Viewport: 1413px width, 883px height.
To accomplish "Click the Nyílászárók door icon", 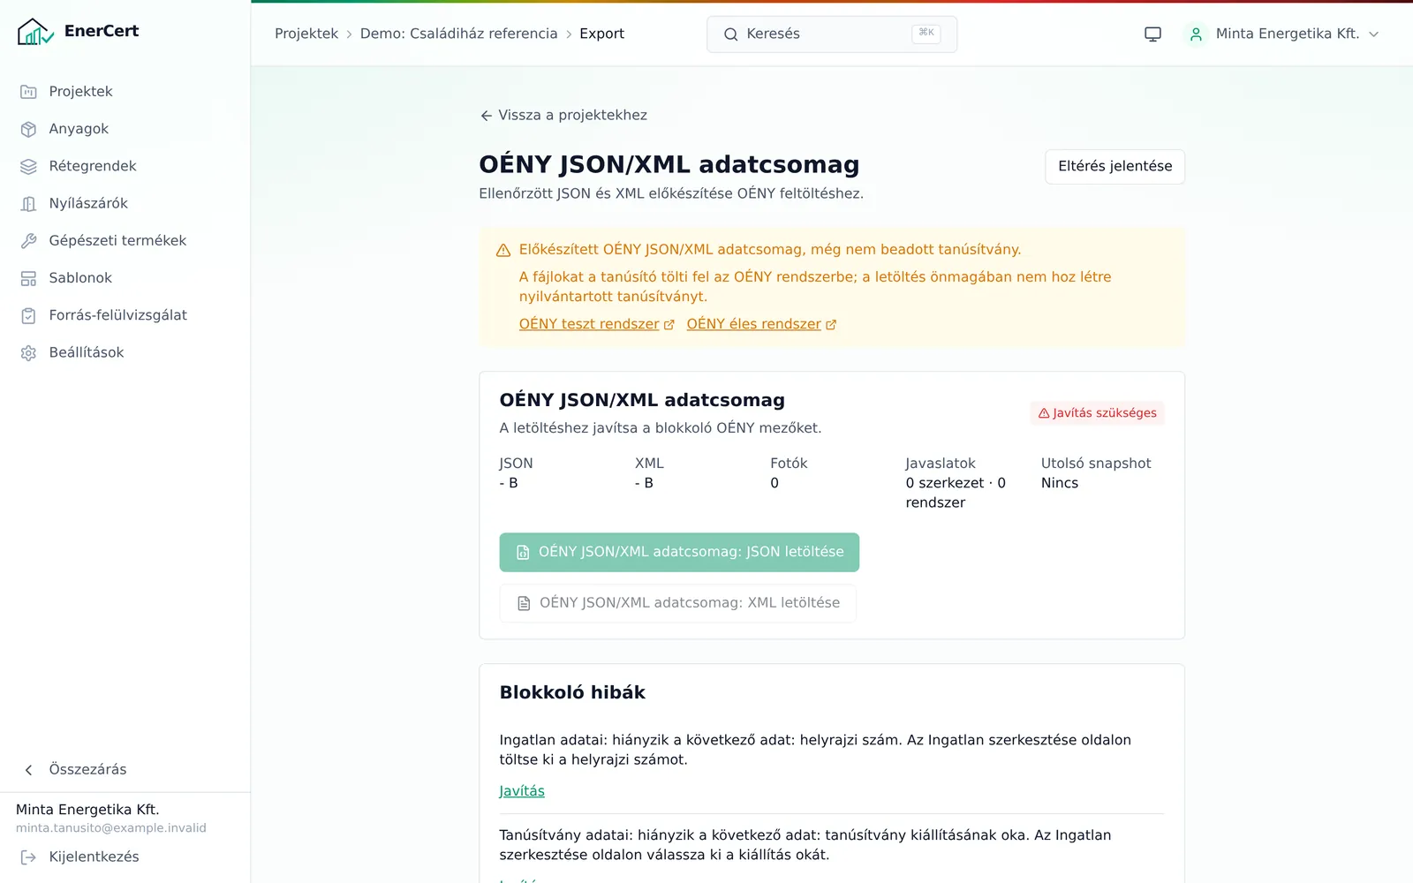I will pyautogui.click(x=28, y=204).
